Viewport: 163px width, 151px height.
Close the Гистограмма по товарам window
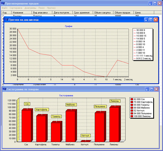156,89
